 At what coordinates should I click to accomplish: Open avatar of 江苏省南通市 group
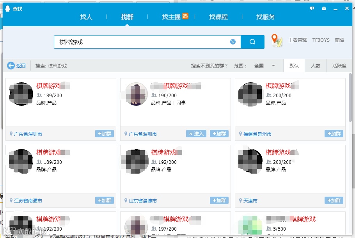pos(21,161)
